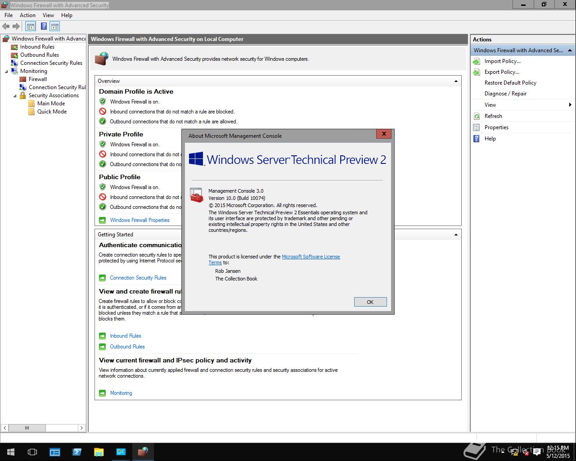This screenshot has height=461, width=576.
Task: Click OK in the About dialog
Action: tap(370, 302)
